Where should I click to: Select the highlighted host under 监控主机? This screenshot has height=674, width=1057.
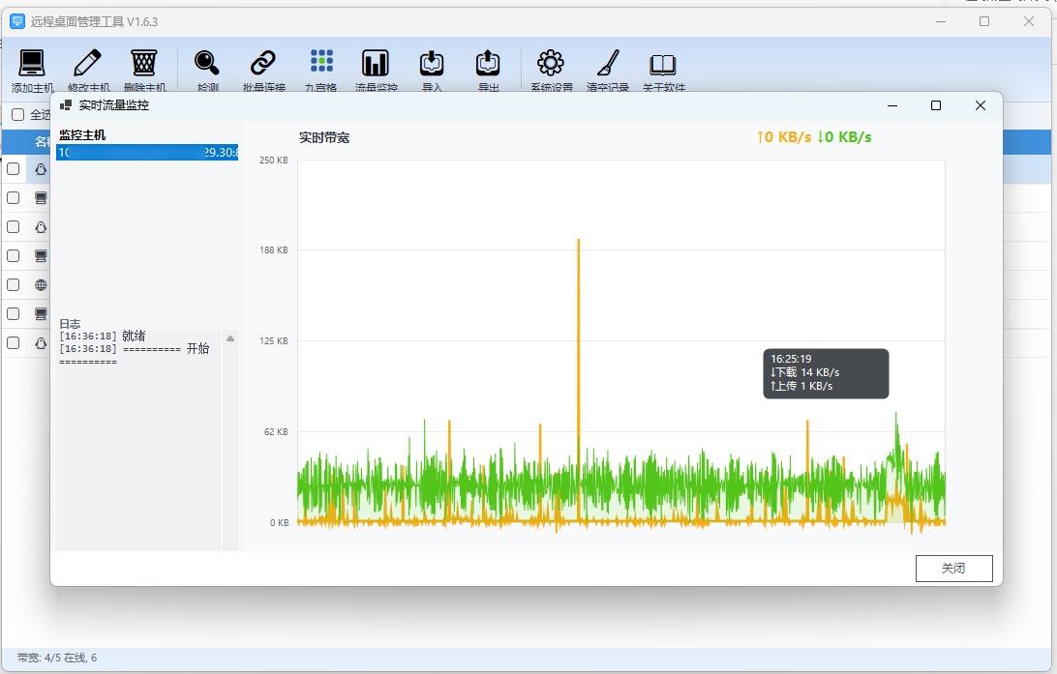[x=148, y=152]
